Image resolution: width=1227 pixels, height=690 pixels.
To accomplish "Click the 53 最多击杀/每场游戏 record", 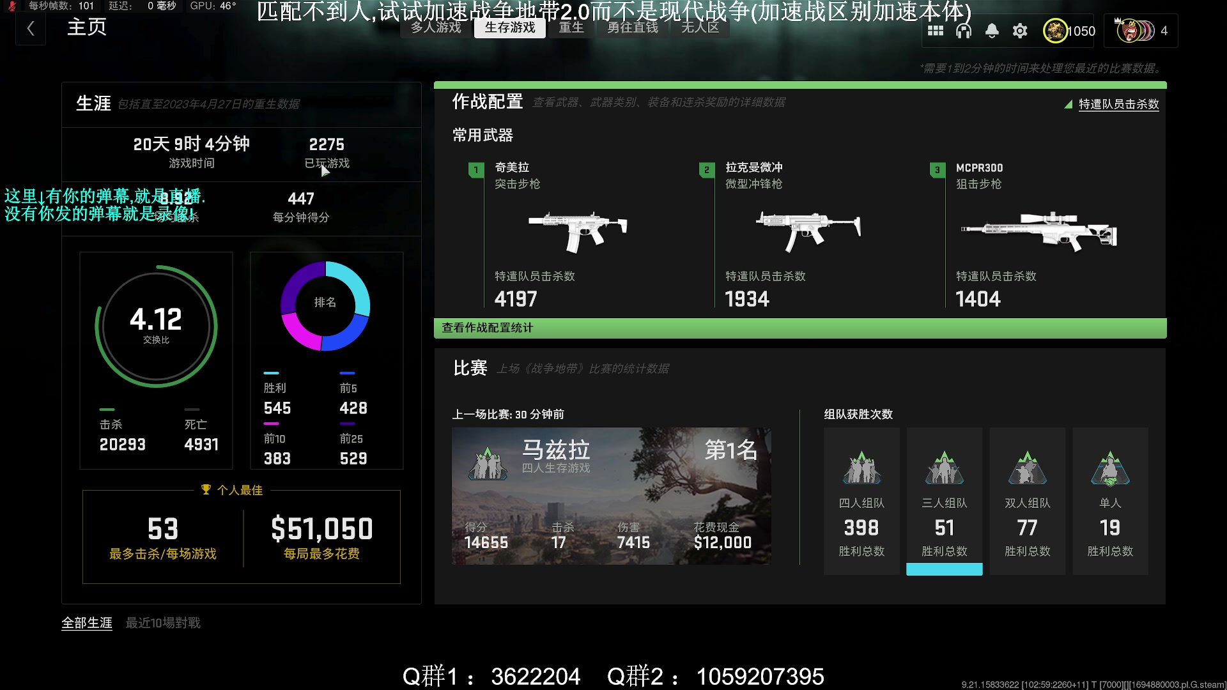I will (163, 537).
